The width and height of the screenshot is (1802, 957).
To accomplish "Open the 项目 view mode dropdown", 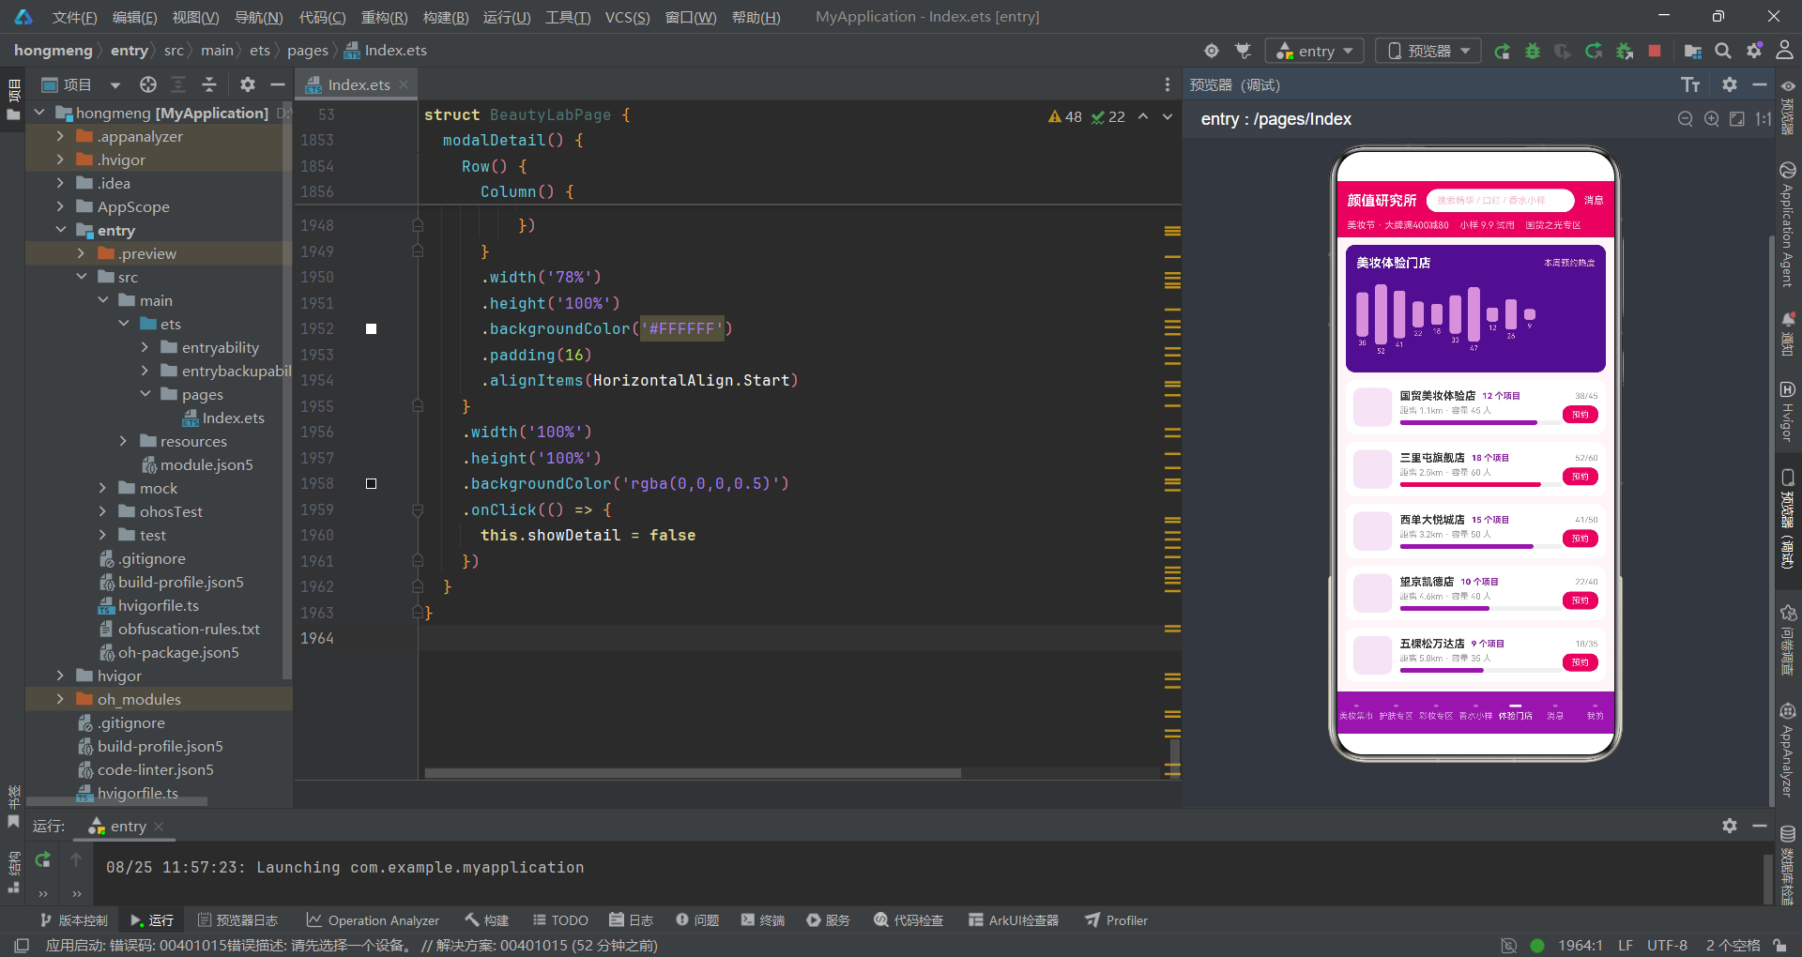I will (x=115, y=85).
